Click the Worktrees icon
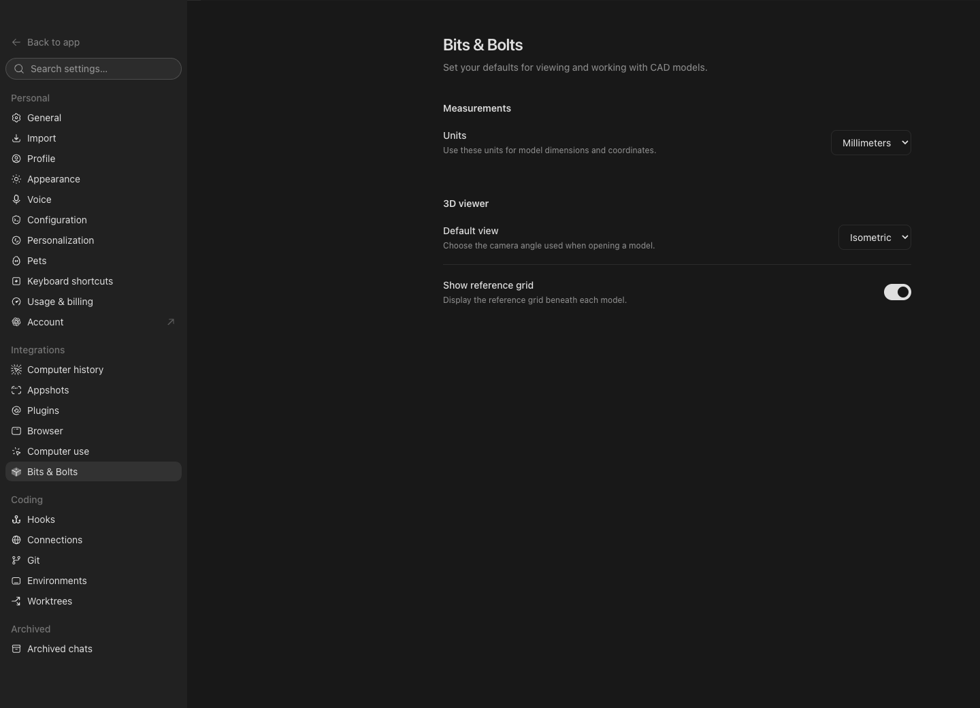Viewport: 980px width, 708px height. [16, 601]
